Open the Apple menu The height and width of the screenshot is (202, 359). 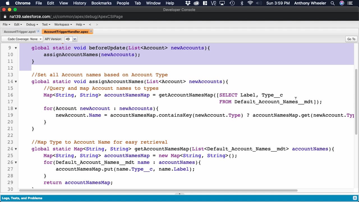point(8,3)
